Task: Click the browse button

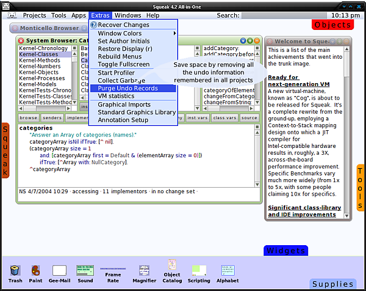Action: [x=29, y=118]
